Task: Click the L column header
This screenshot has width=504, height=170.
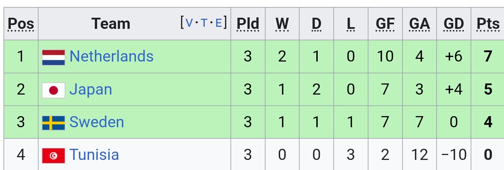Action: [351, 24]
